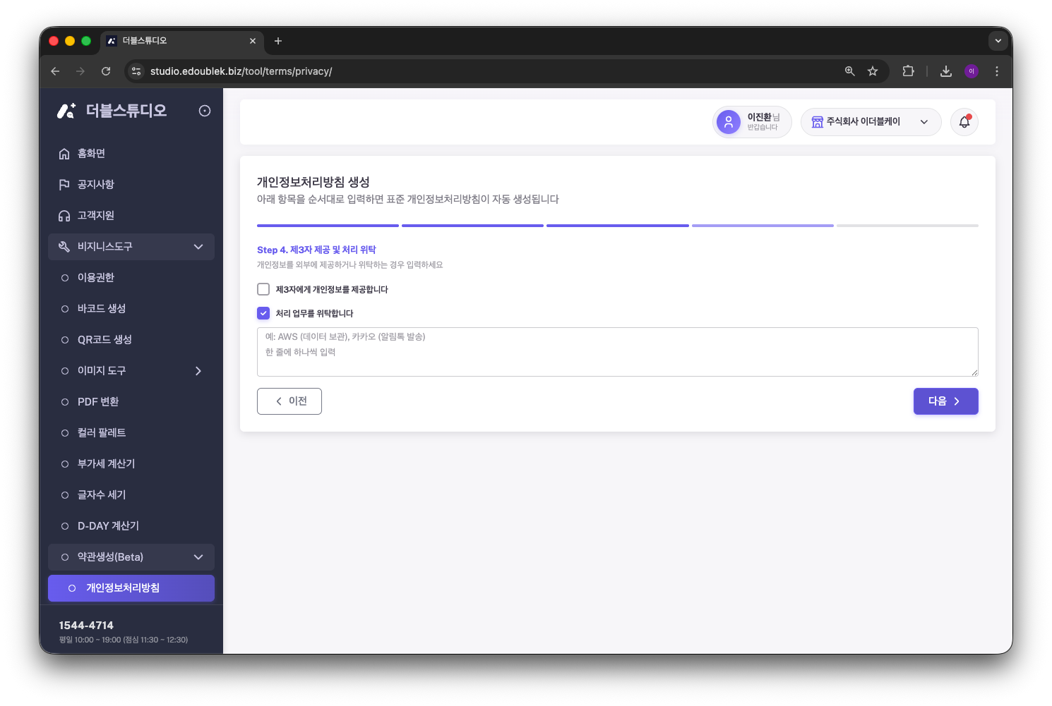
Task: Click the 1544-4714 phone number
Action: coord(86,626)
